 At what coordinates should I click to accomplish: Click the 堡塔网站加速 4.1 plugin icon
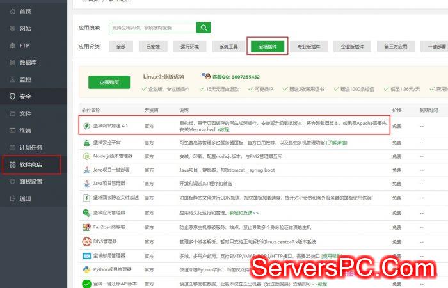[x=86, y=126]
